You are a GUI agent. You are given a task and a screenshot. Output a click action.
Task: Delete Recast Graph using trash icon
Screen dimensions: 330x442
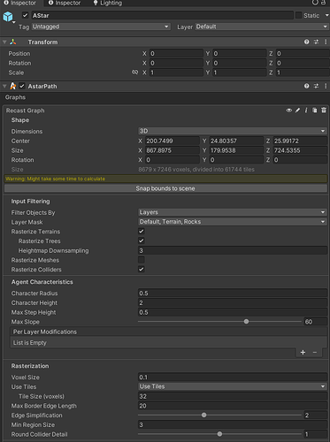324,110
